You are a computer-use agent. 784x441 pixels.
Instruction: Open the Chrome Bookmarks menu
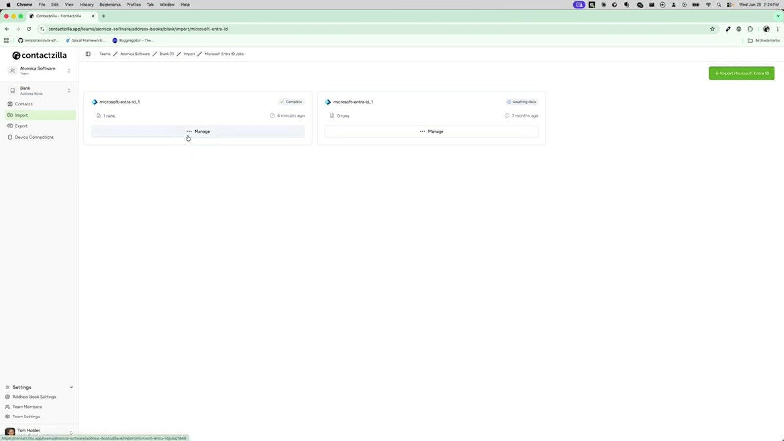click(x=110, y=5)
